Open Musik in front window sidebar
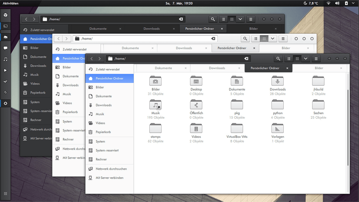This screenshot has width=359, height=202. pyautogui.click(x=109, y=114)
